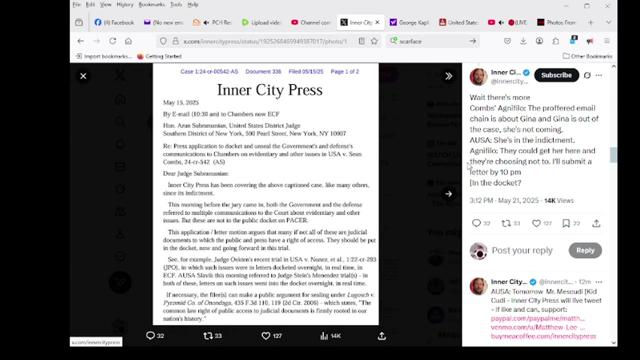Open the Bookmarks menu

[x=151, y=4]
